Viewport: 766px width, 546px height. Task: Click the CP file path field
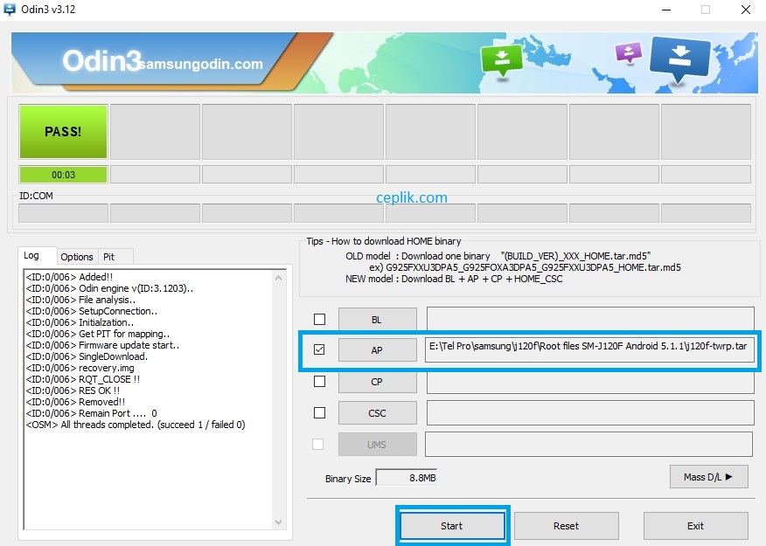[x=590, y=382]
